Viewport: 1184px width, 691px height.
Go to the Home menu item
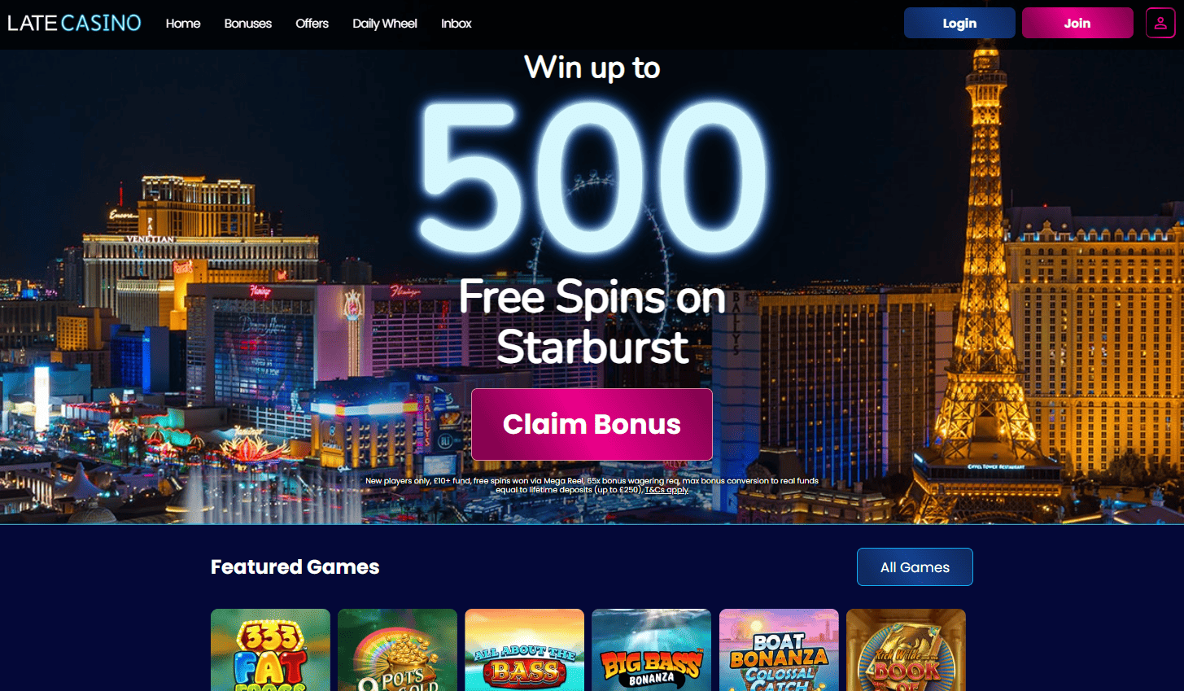183,24
